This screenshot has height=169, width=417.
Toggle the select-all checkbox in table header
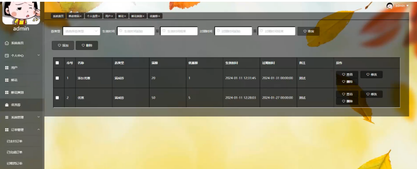57,63
